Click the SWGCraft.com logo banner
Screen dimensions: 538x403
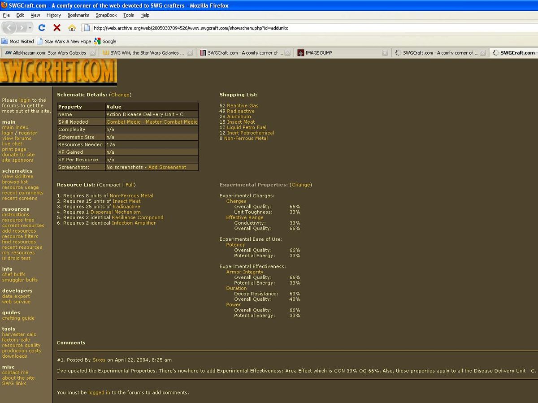point(58,72)
